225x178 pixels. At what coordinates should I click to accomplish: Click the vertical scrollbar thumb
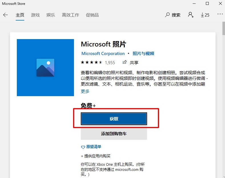coord(224,28)
